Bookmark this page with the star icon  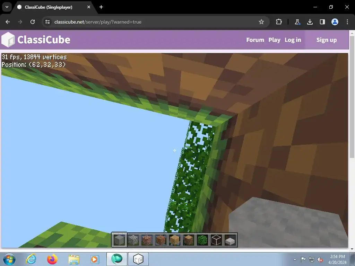(x=261, y=22)
